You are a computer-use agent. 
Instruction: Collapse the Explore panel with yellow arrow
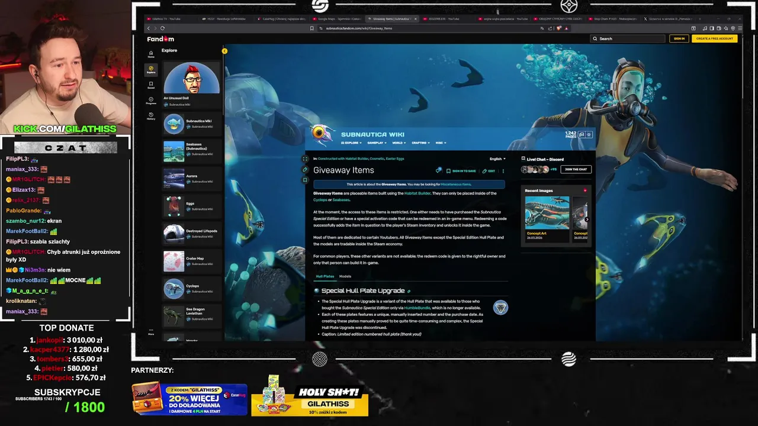pyautogui.click(x=224, y=51)
